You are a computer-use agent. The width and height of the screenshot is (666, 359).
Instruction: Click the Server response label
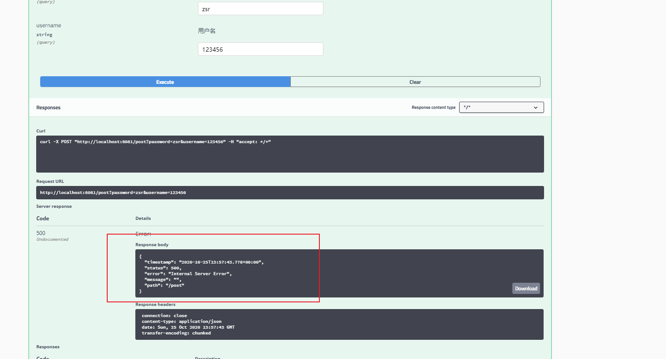(54, 206)
